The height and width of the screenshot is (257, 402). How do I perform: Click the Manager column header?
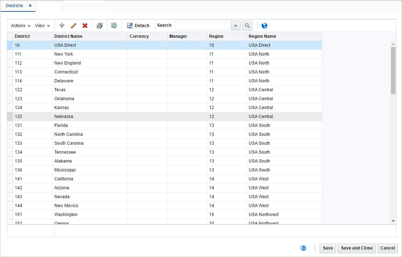[x=187, y=36]
